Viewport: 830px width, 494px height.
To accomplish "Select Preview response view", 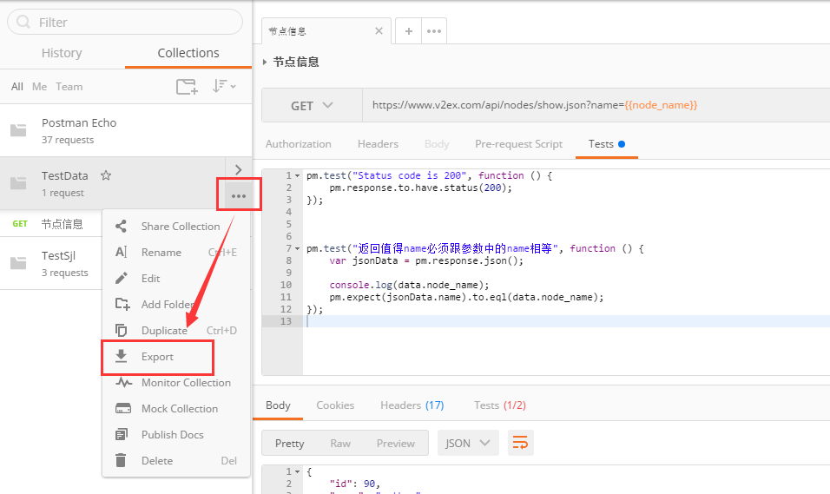I will pos(395,443).
